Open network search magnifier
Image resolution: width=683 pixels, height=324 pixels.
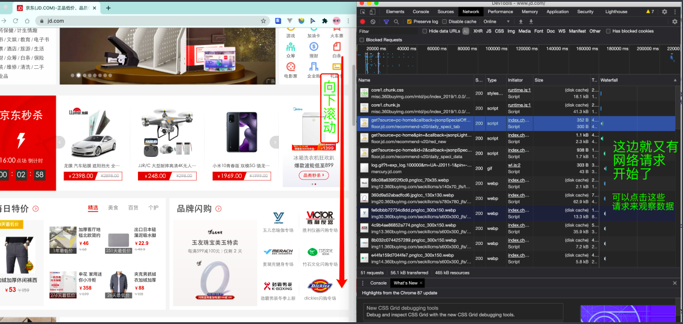tap(396, 22)
